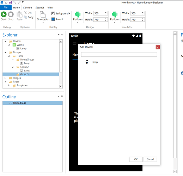The image size is (183, 176).
Task: Collapse the Devices tree node
Action: pos(5,41)
